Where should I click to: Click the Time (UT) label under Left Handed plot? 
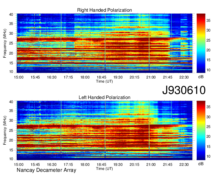coord(104,169)
